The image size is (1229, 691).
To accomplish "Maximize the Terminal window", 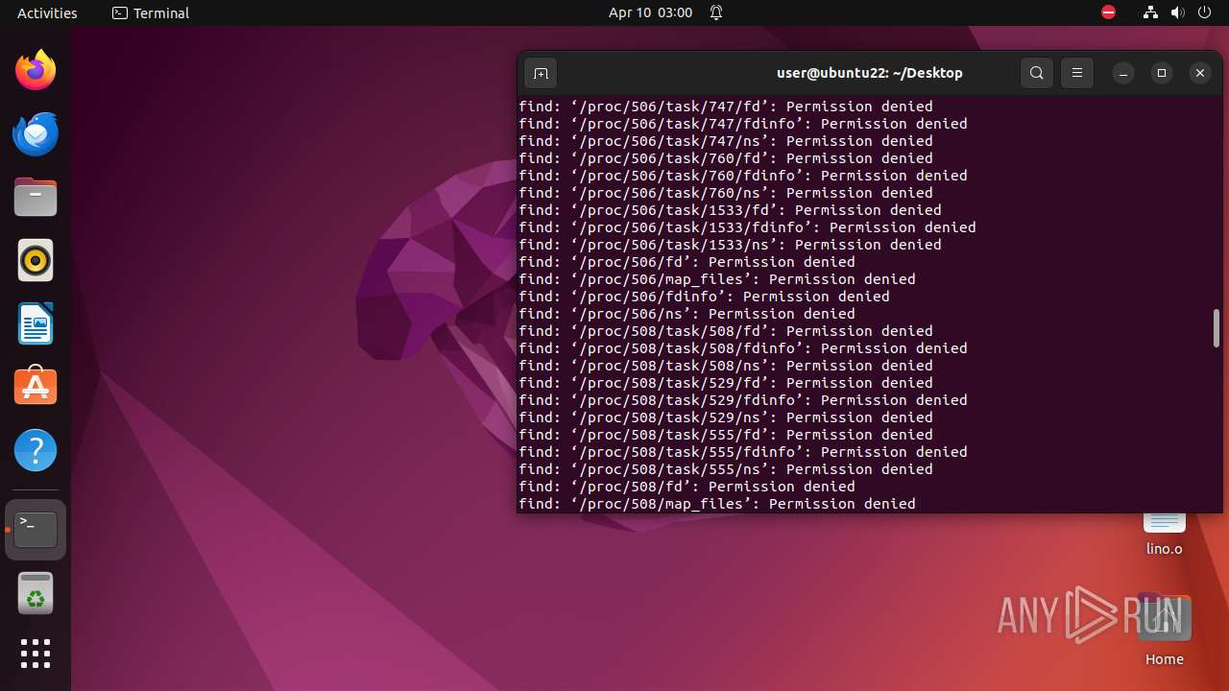I will click(1162, 73).
